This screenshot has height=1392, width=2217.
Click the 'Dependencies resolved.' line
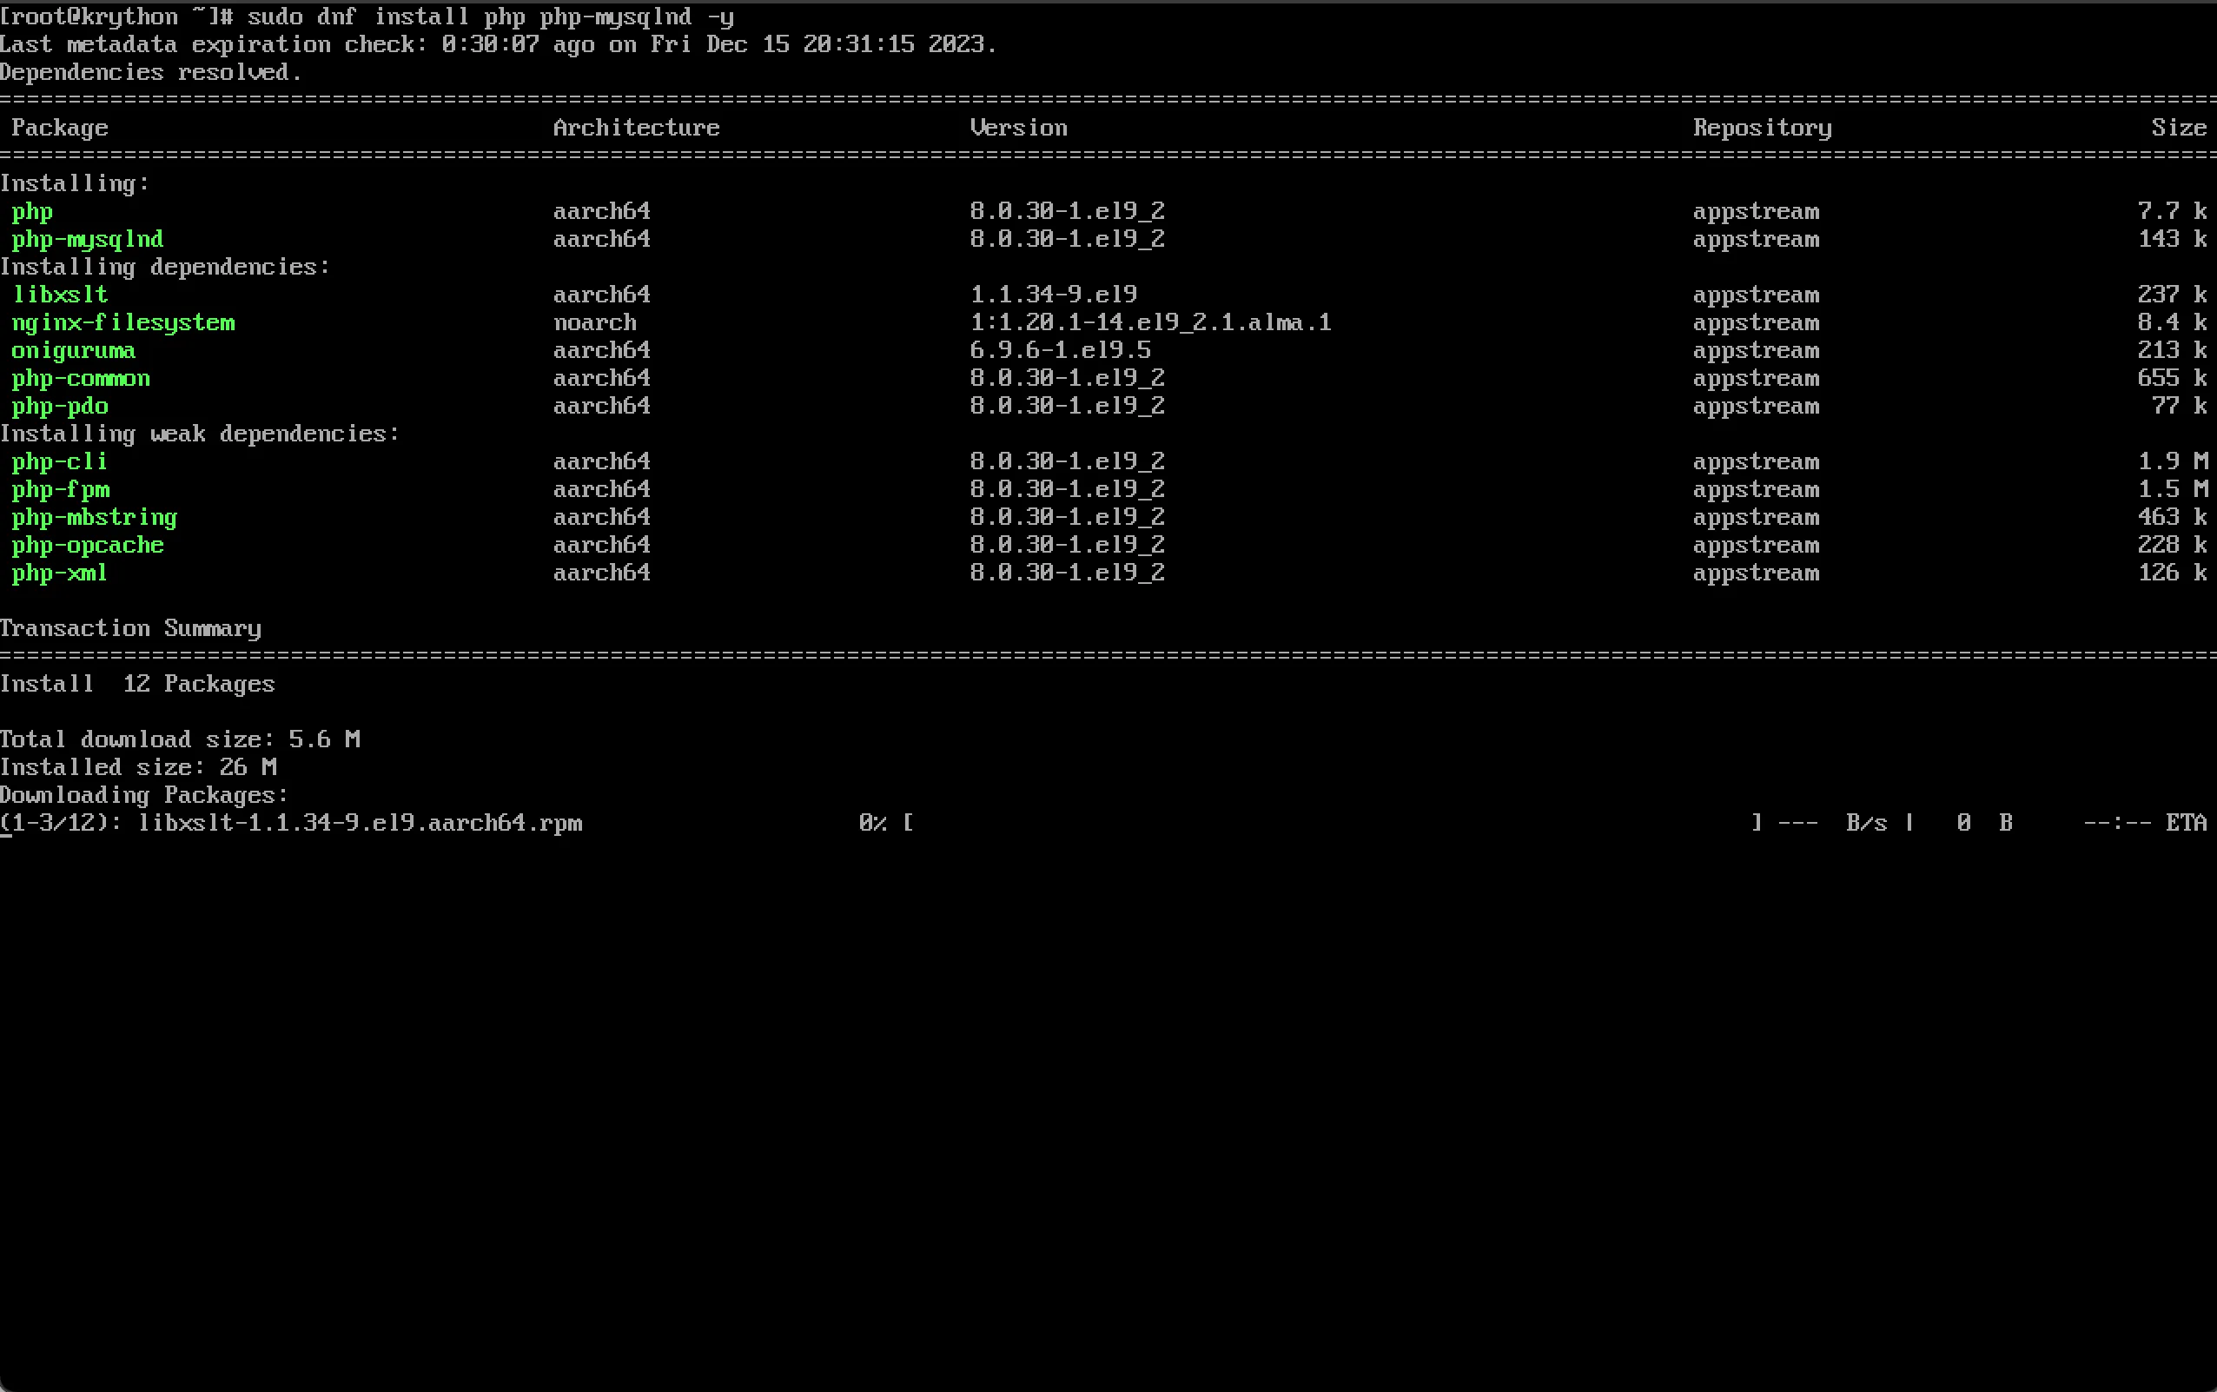pos(151,72)
